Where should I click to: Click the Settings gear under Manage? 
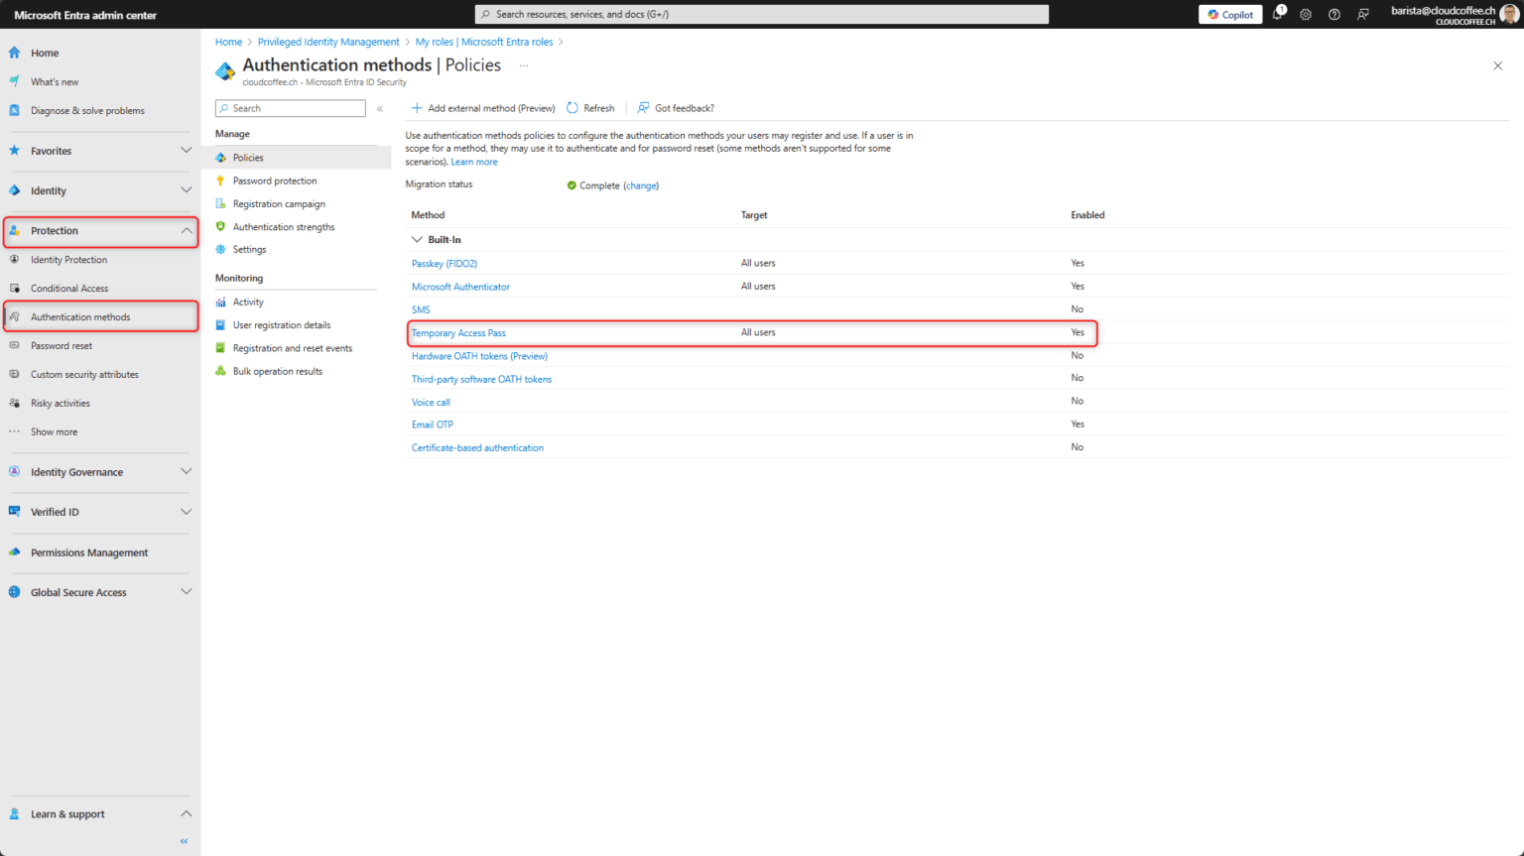pos(220,249)
